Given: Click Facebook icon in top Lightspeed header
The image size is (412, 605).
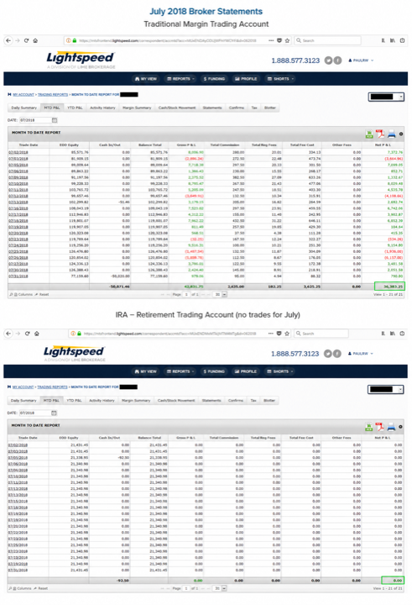Looking at the screenshot, I should [x=337, y=60].
